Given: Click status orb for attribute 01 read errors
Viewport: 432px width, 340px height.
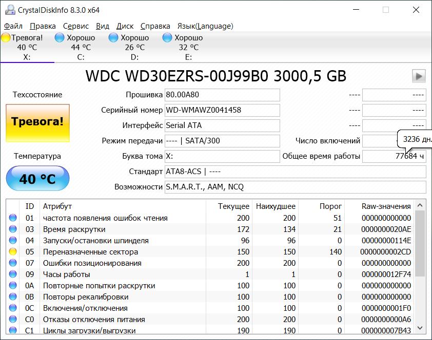Looking at the screenshot, I should [13, 218].
